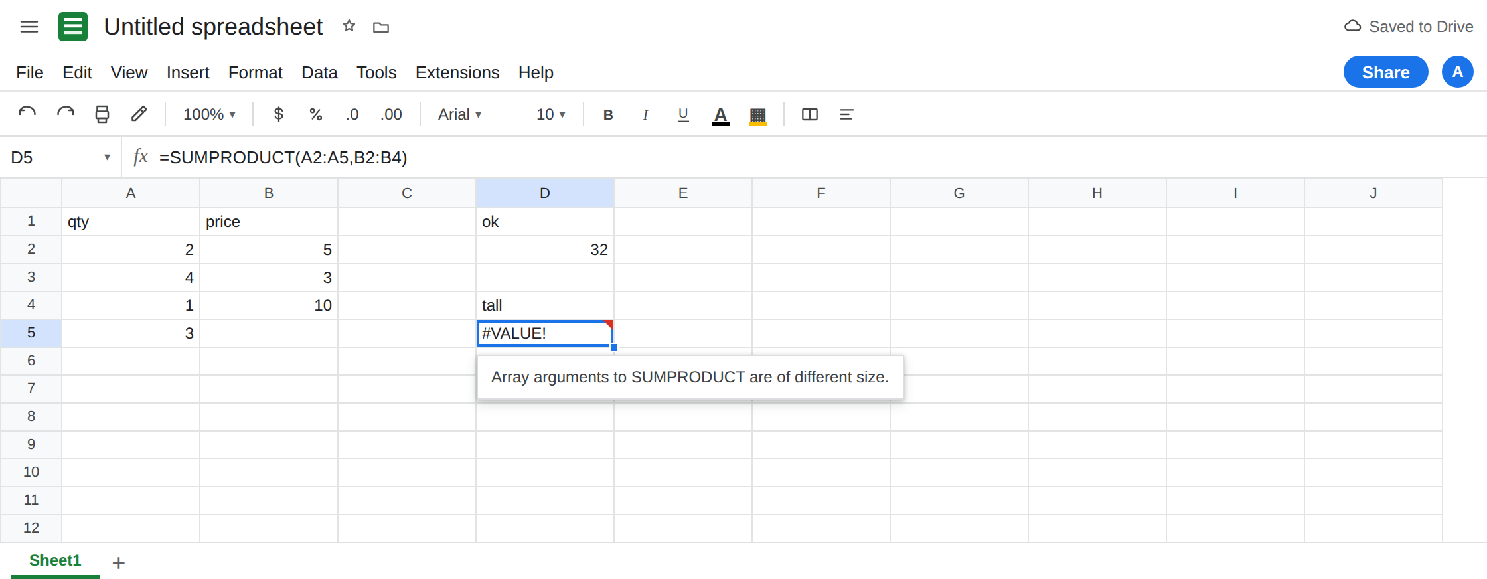Image resolution: width=1487 pixels, height=579 pixels.
Task: Open the zoom 100% dropdown
Action: pyautogui.click(x=209, y=114)
